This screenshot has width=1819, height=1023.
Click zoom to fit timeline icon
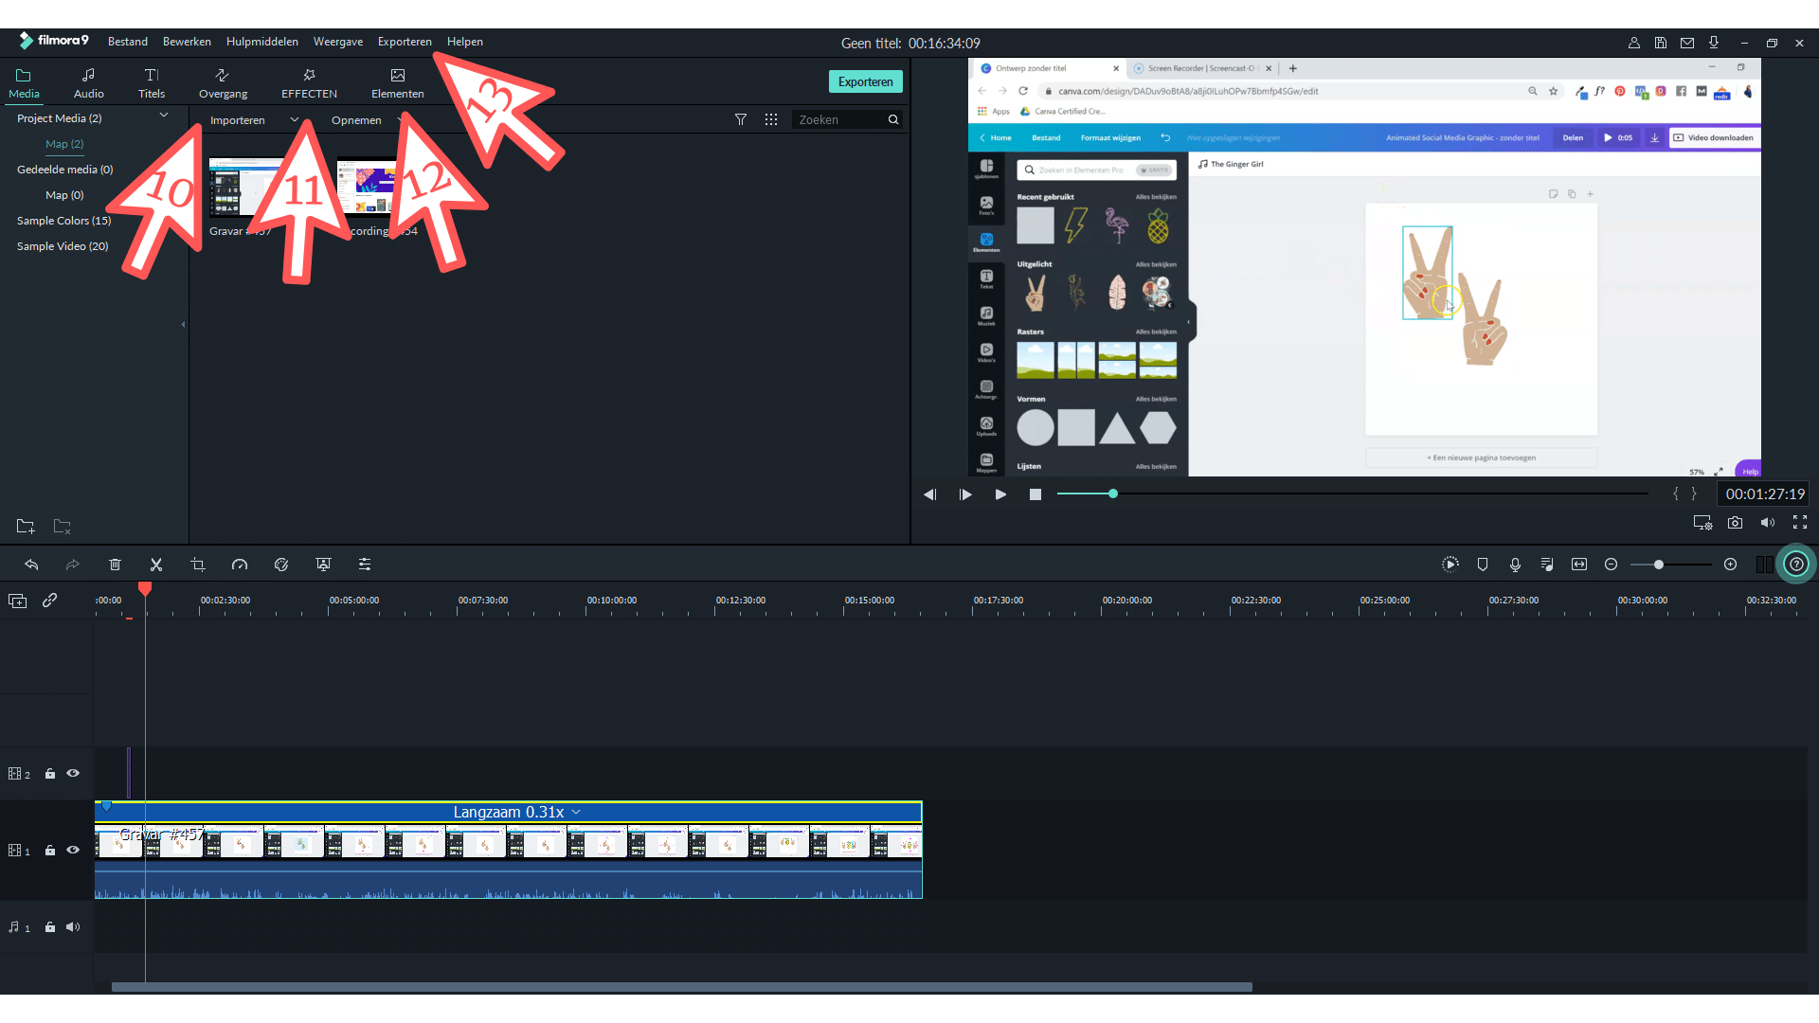[1579, 565]
